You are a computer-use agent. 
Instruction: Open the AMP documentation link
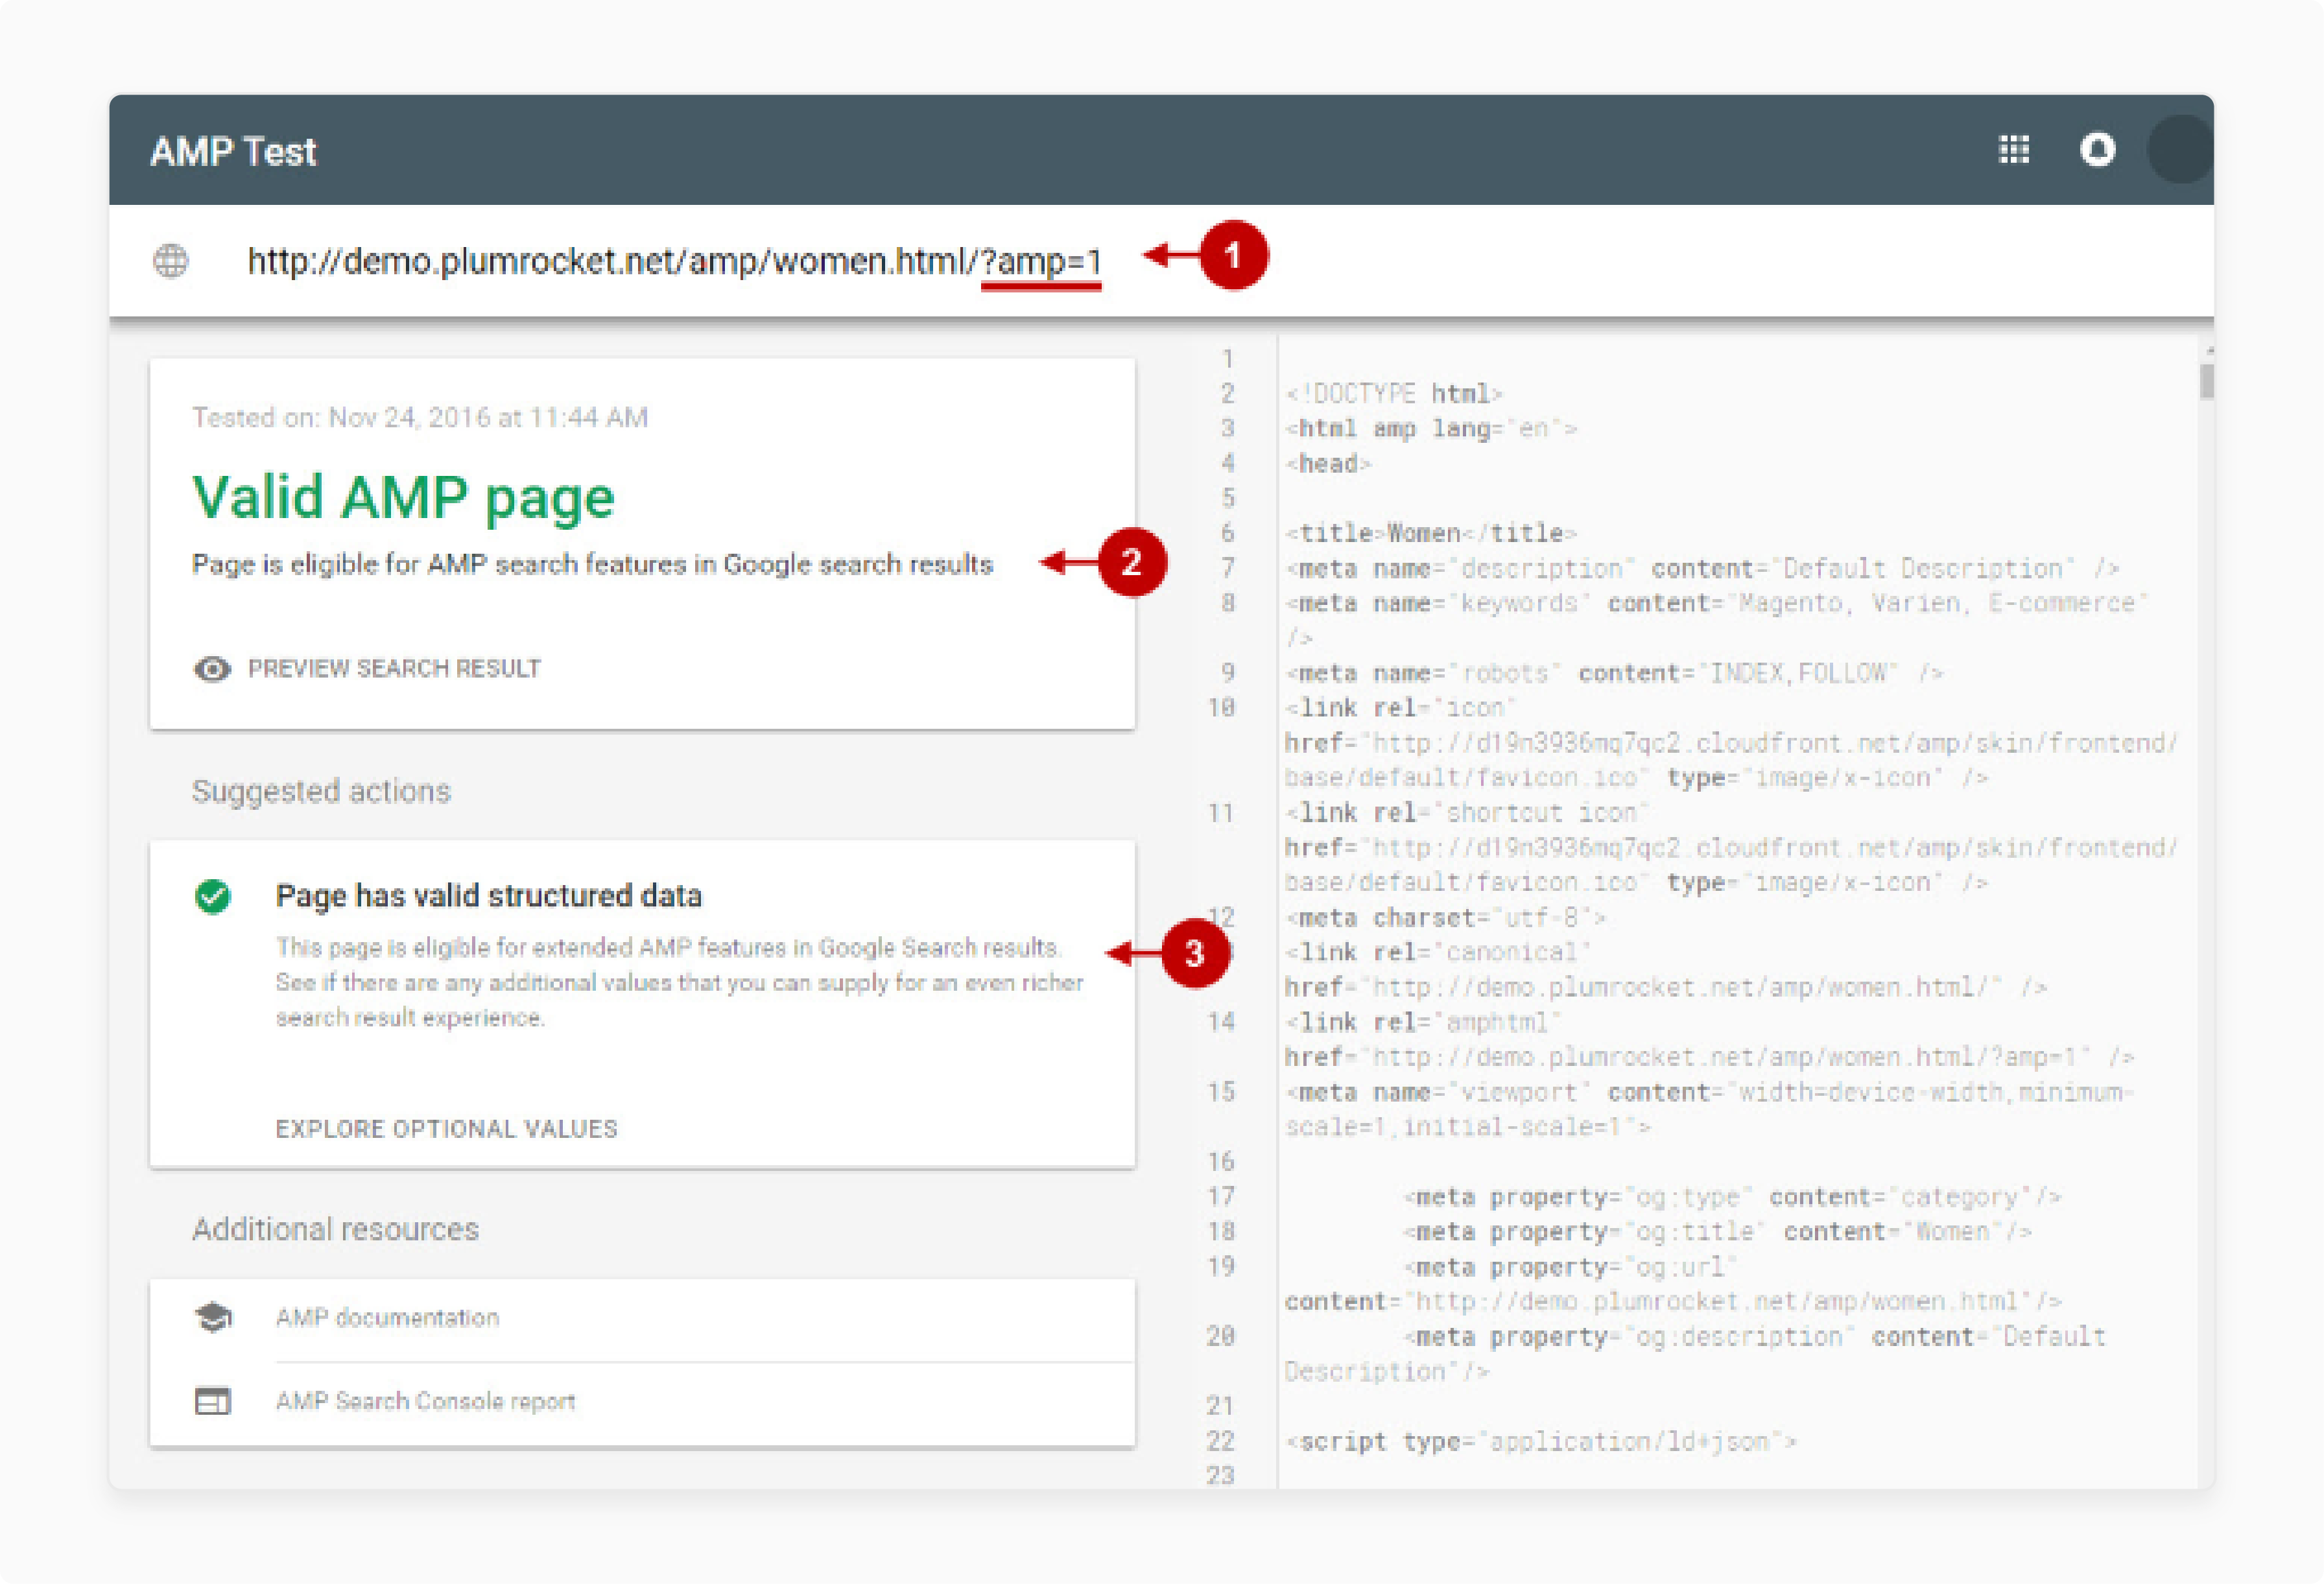387,1318
